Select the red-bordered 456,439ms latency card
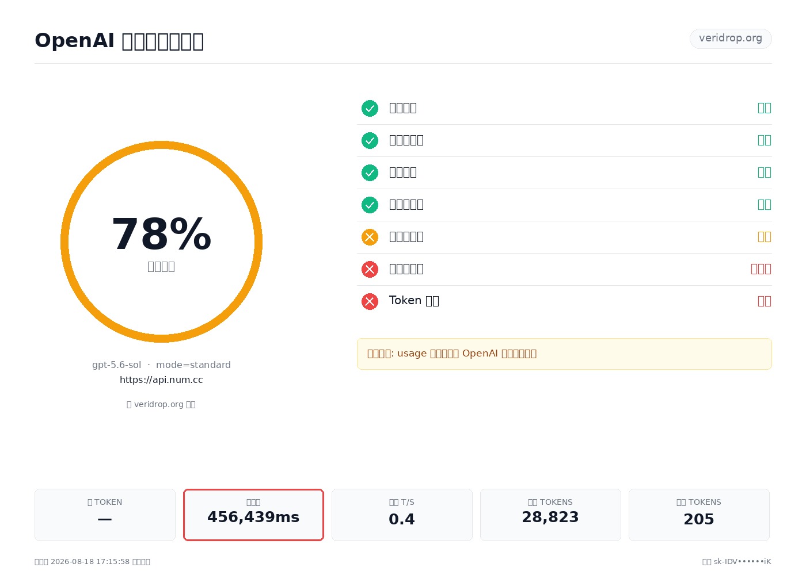Image resolution: width=806 pixels, height=575 pixels. pos(253,515)
